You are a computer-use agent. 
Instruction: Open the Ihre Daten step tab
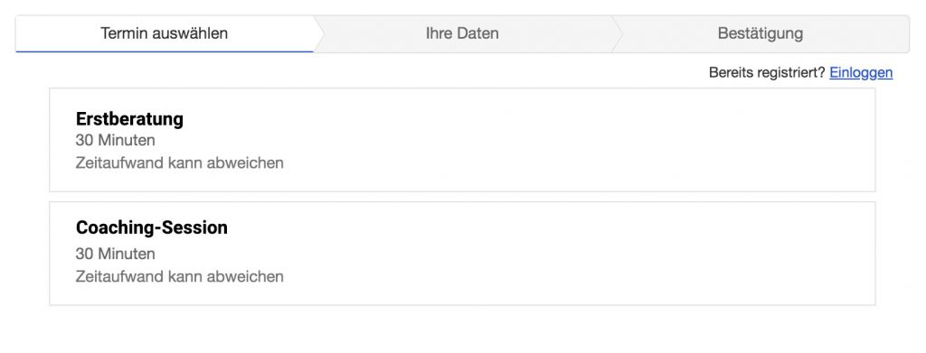pos(462,33)
